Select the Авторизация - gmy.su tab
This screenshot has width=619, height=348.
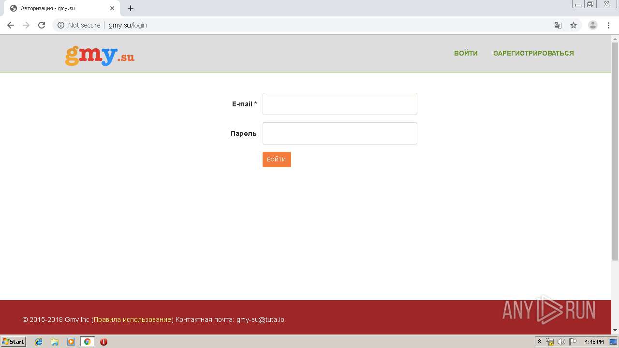[x=62, y=8]
